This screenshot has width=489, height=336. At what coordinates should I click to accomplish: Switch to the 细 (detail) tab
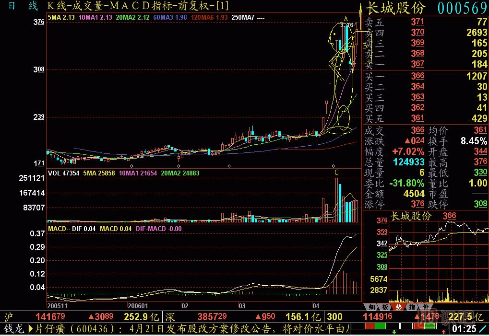click(371, 307)
